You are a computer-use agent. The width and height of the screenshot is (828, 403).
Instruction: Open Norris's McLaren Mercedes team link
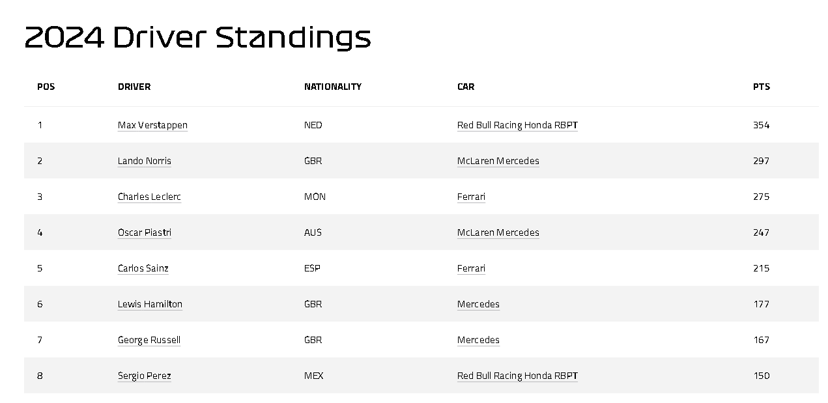[498, 161]
